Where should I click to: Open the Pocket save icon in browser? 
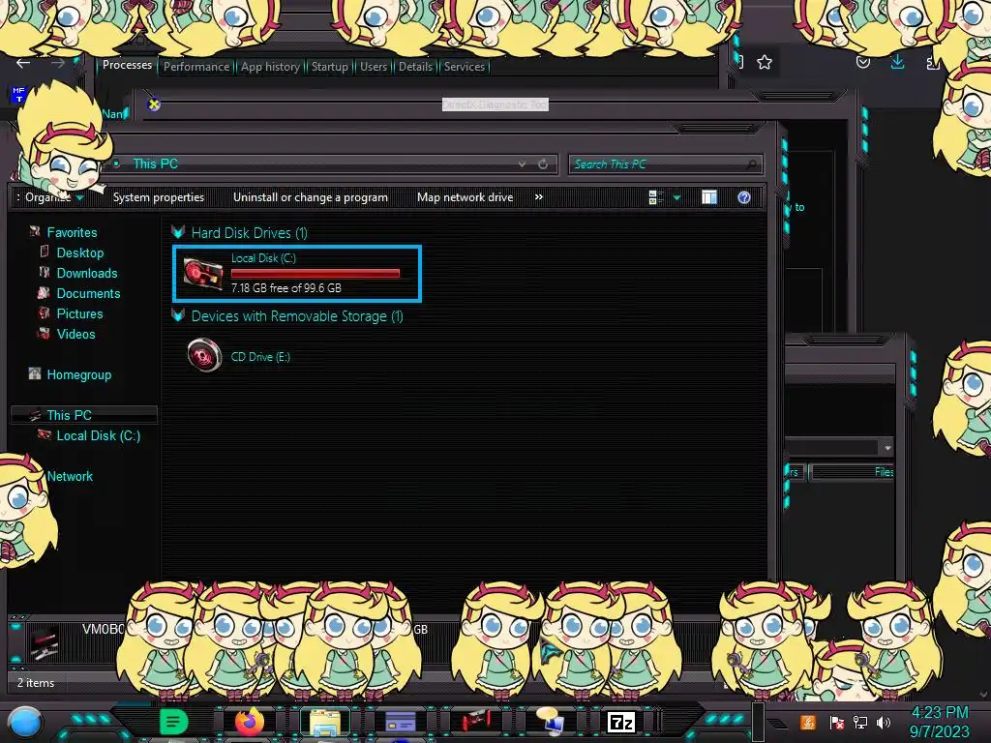[862, 62]
